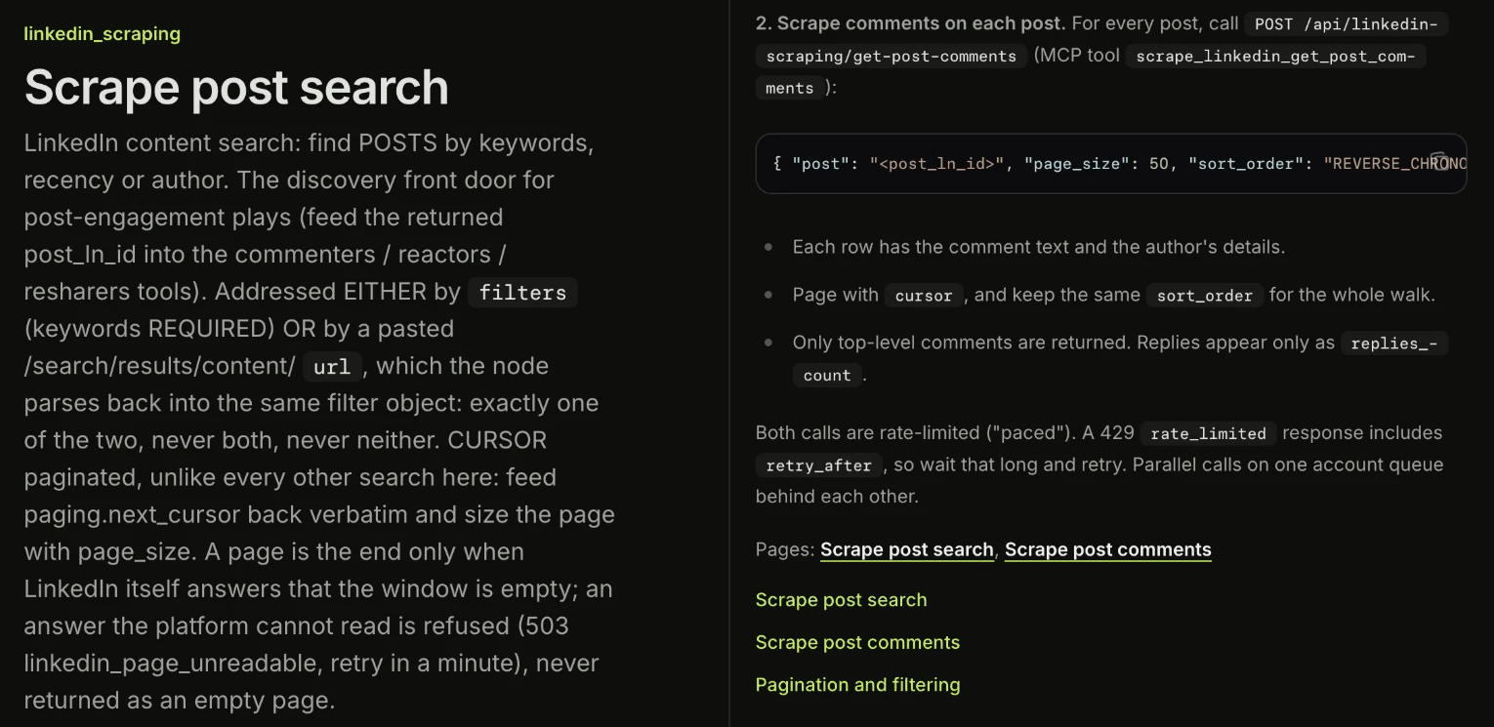Click the 'sort_order' inline code chip in the bullet list
Screen dimensions: 1494x727
click(1205, 296)
